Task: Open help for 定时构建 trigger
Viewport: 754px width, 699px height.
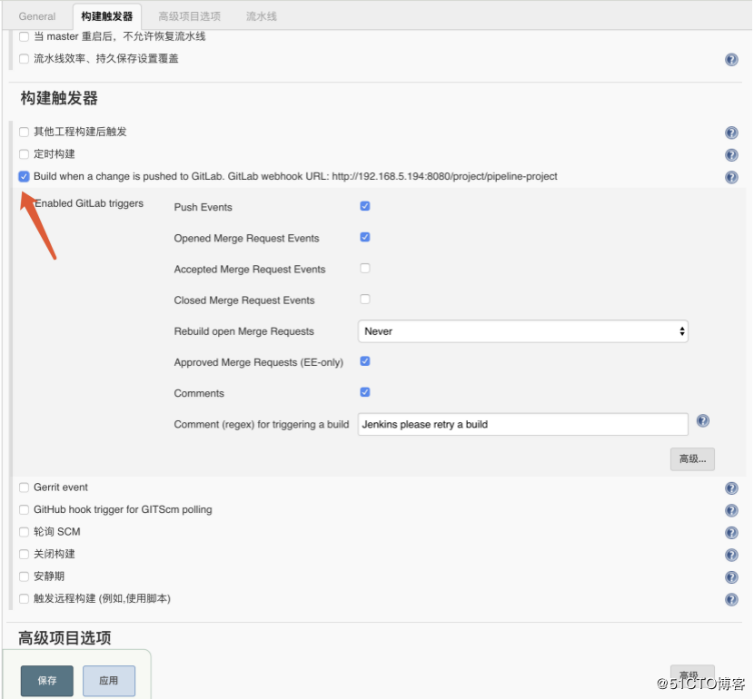Action: (x=731, y=154)
